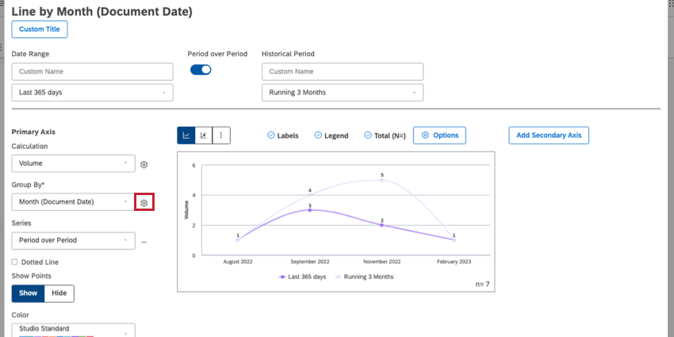This screenshot has width=674, height=337.
Task: Click the Date Range Custom Name field
Action: coord(92,71)
